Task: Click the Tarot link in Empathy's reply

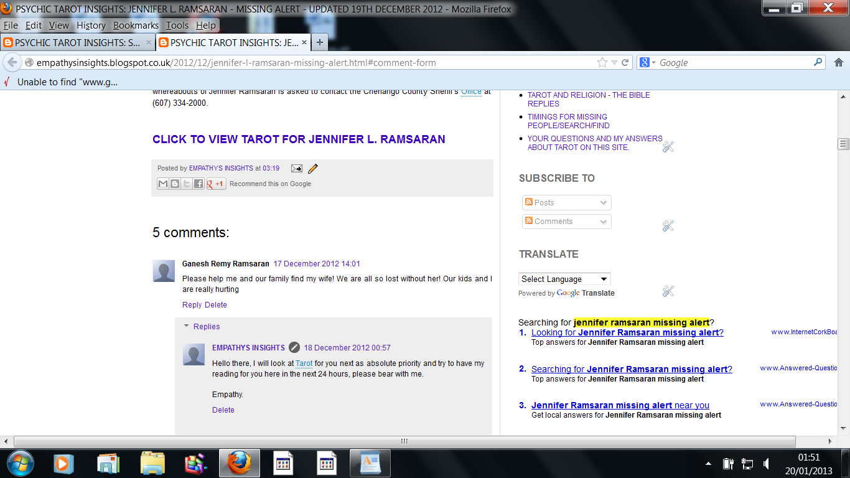Action: 304,363
